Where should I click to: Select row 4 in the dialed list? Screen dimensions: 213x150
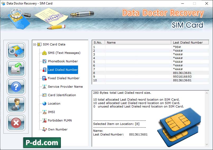151,58
